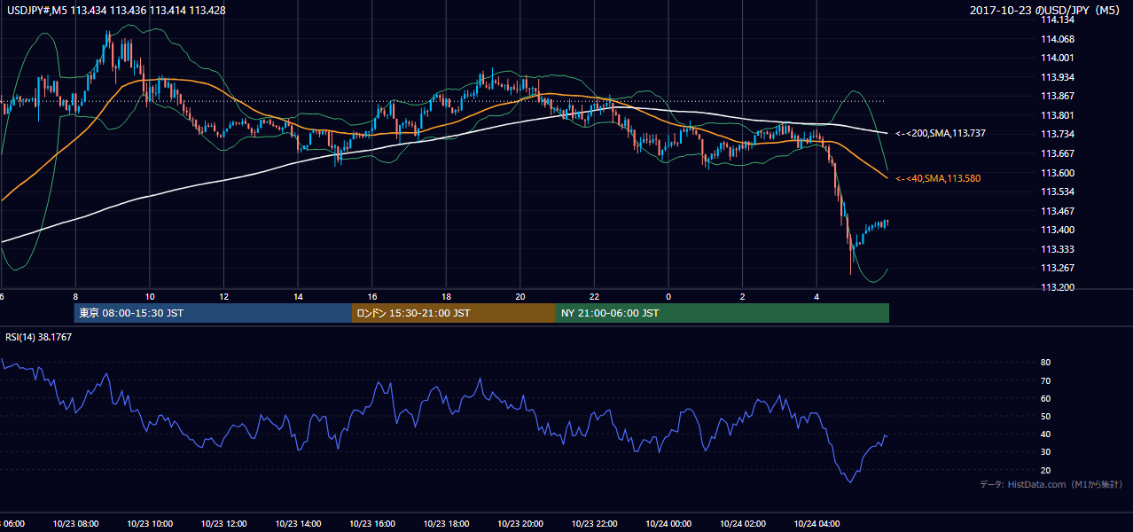Image resolution: width=1133 pixels, height=532 pixels.
Task: Click the price axis label 113.333
Action: [1056, 249]
